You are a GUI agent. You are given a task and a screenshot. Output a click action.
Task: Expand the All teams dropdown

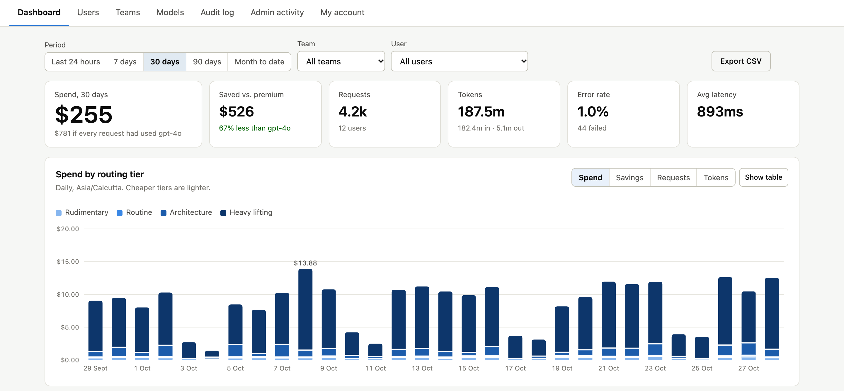pyautogui.click(x=341, y=61)
